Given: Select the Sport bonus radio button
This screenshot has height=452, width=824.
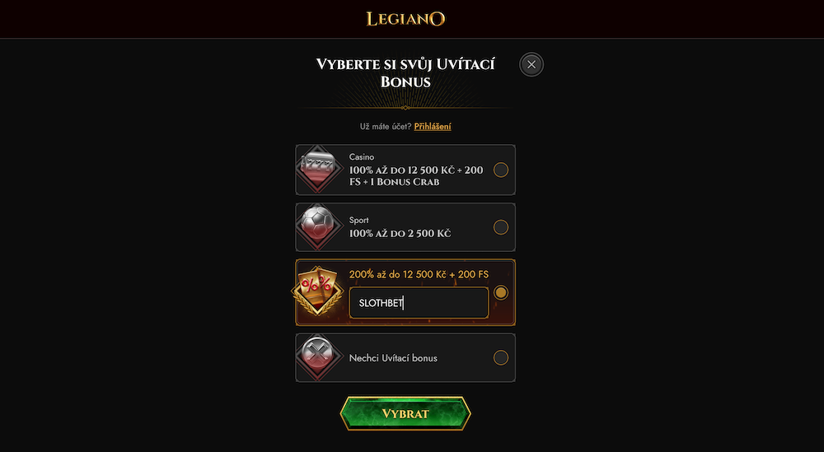Looking at the screenshot, I should pyautogui.click(x=501, y=227).
